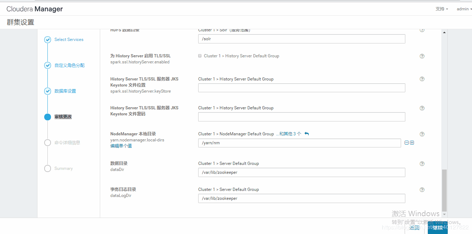Screen dimensions: 472x234
Task: Open the admin user dropdown
Action: tap(464, 9)
